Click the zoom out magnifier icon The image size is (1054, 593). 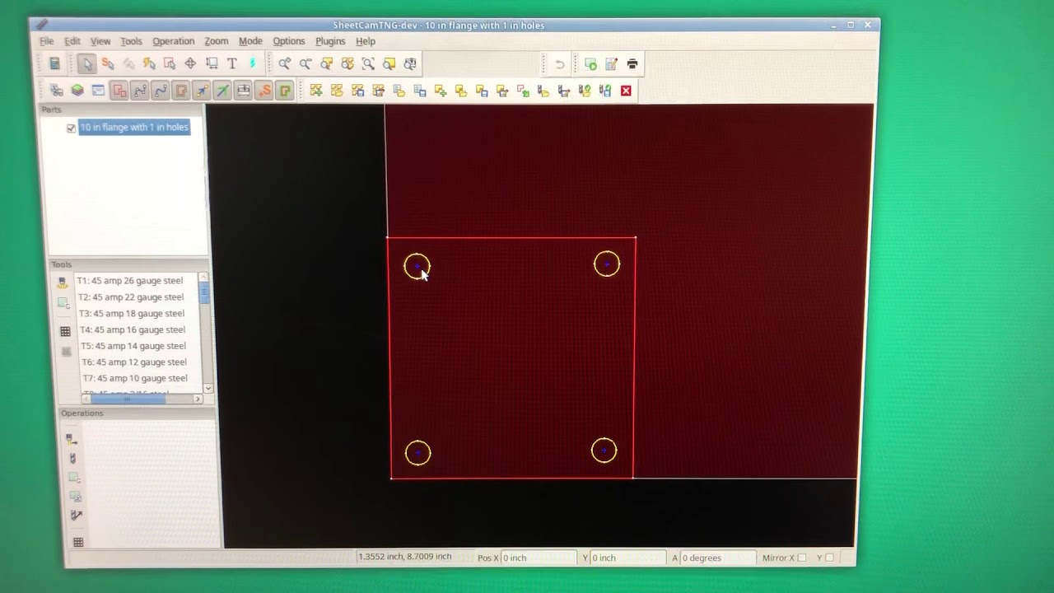pyautogui.click(x=305, y=63)
